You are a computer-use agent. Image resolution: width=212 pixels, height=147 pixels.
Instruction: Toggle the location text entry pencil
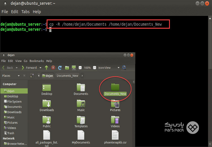click(x=32, y=76)
